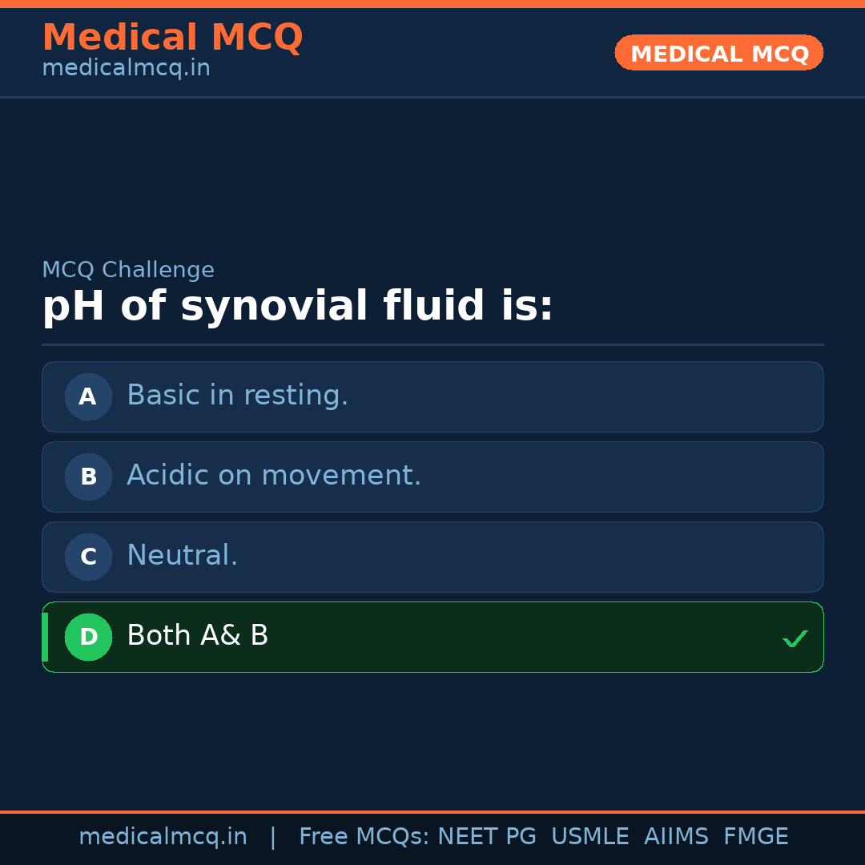The width and height of the screenshot is (865, 865).
Task: Click the 'MCQ Challenge' label
Action: click(x=128, y=270)
